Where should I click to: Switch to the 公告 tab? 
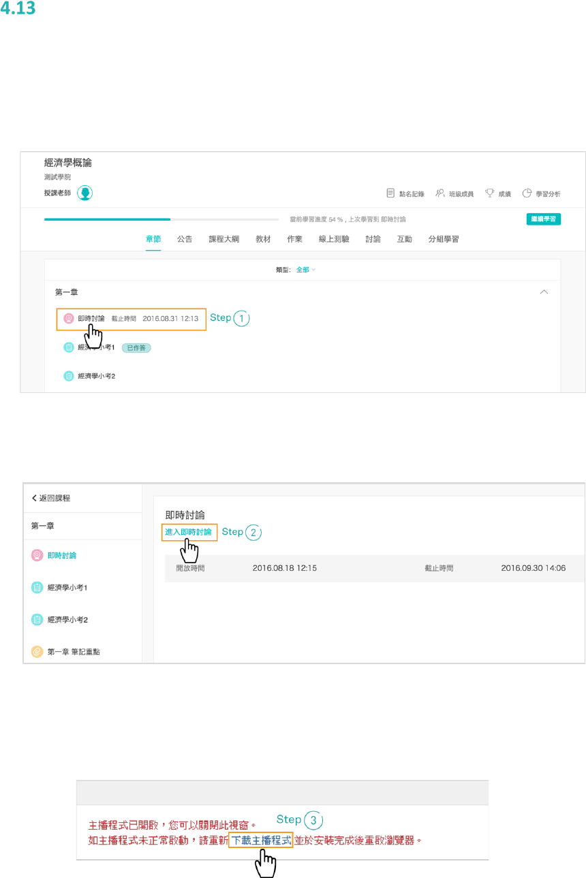[x=185, y=239]
